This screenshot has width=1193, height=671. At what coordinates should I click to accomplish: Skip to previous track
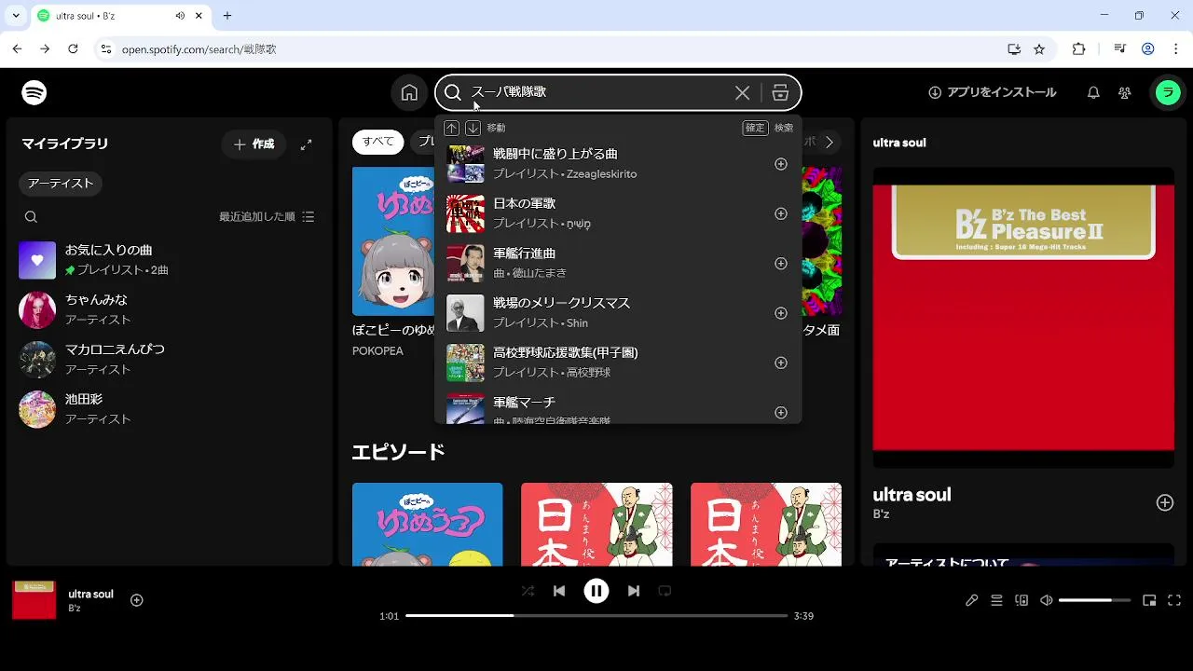coord(559,591)
